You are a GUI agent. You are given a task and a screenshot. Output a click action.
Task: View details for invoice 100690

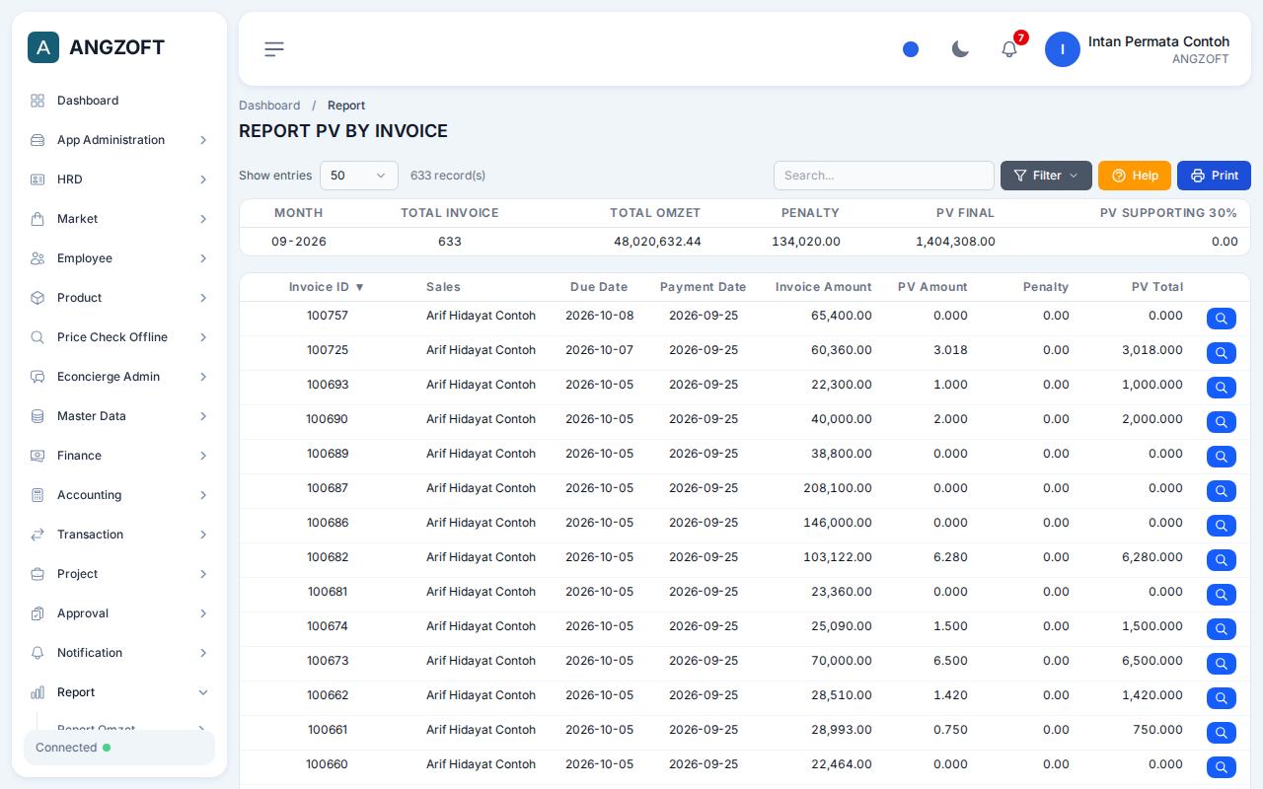tap(1222, 422)
